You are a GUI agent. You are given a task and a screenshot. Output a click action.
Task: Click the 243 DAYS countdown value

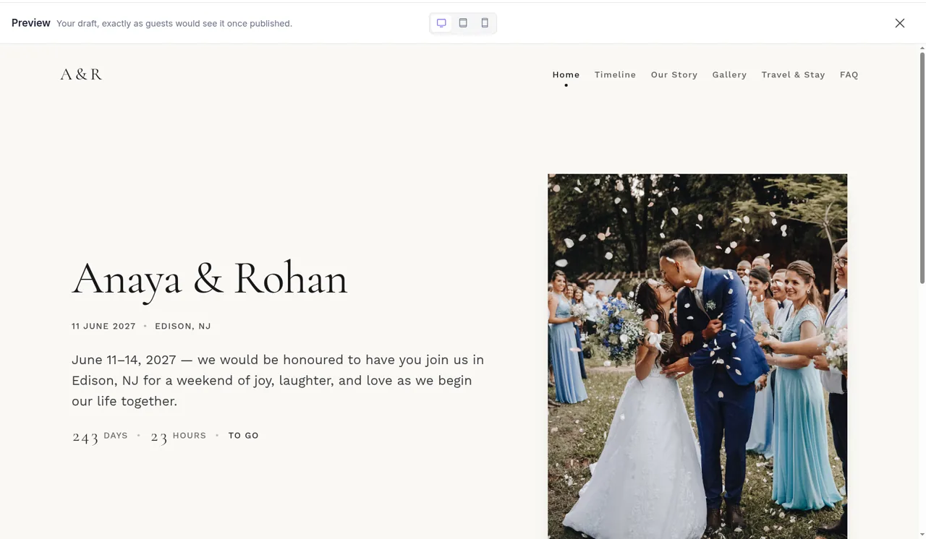100,436
